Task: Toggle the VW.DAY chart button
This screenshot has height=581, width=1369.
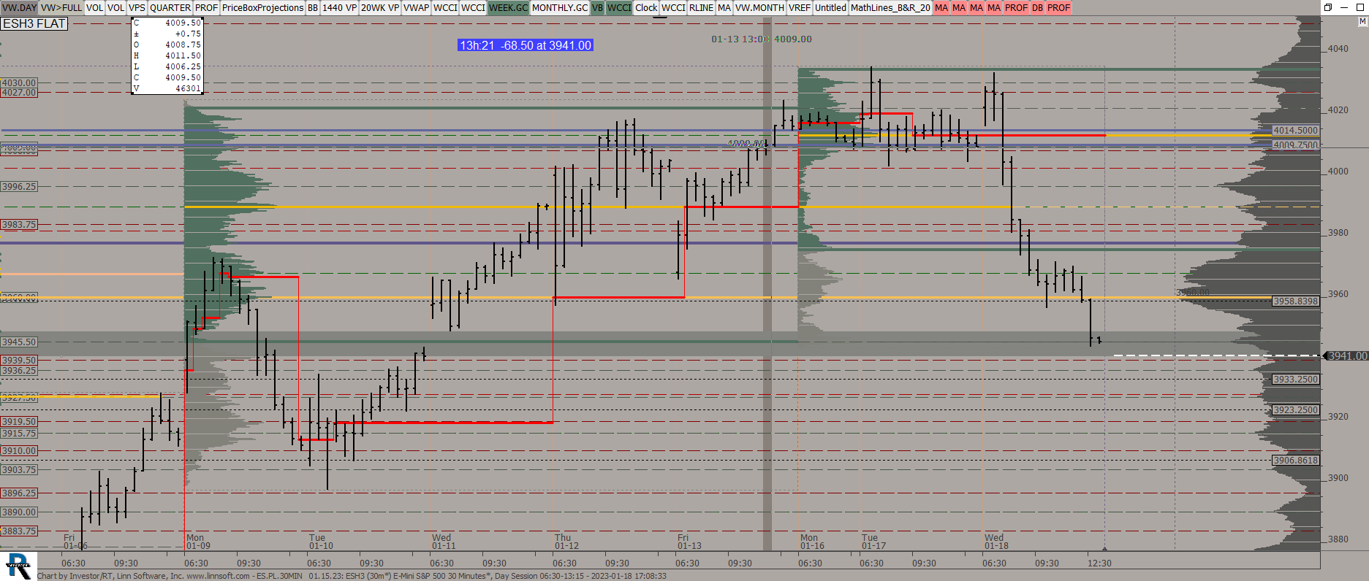Action: tap(20, 8)
